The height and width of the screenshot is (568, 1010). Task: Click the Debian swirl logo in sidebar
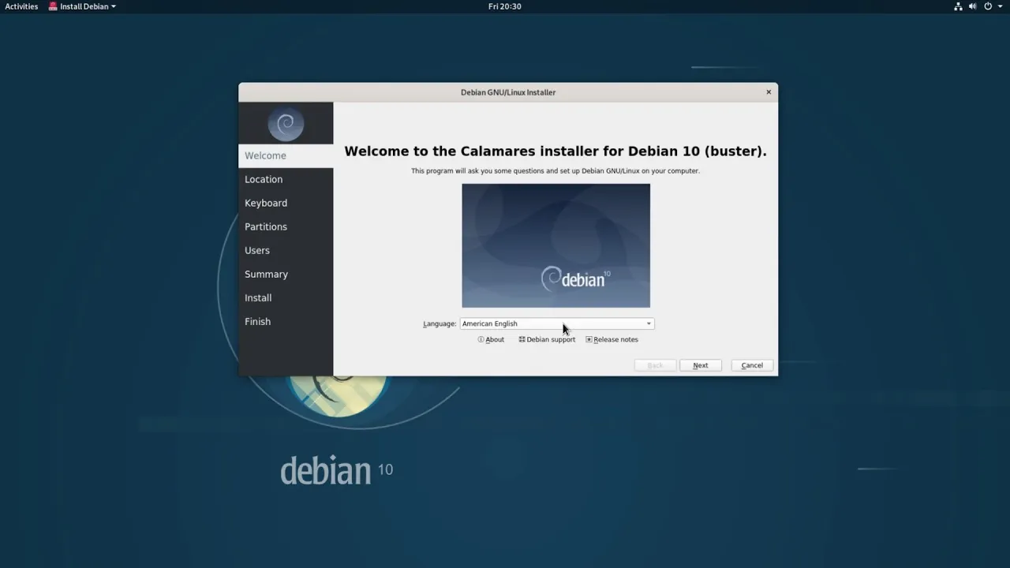[x=286, y=124]
